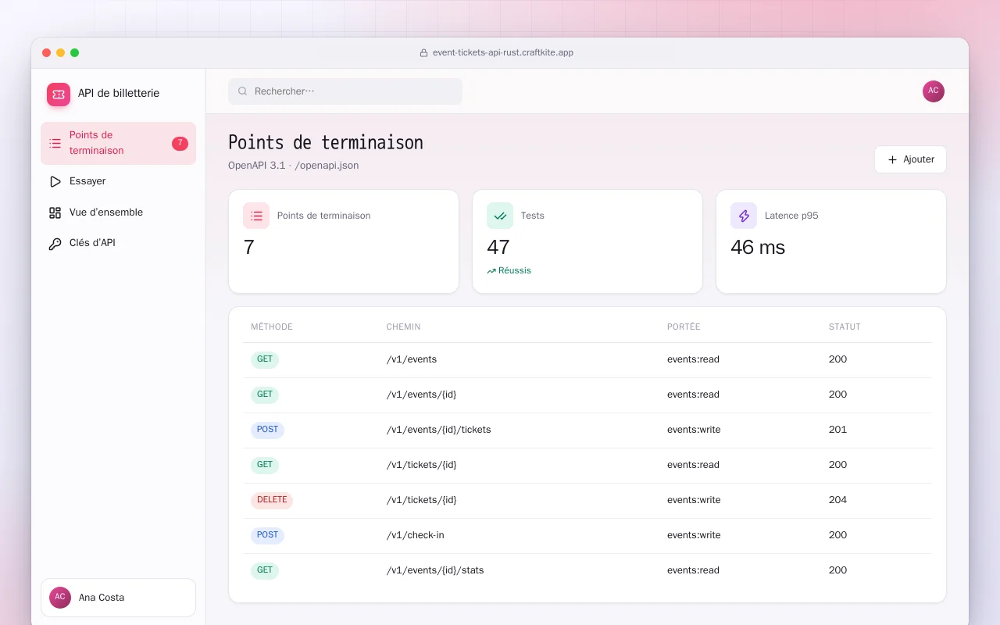Image resolution: width=1000 pixels, height=625 pixels.
Task: Click the /v1/events/{id}/stats path
Action: point(435,570)
